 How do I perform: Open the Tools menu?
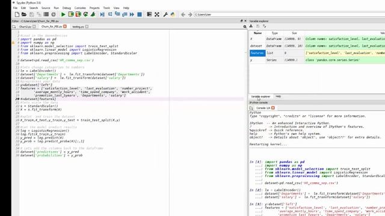(106, 8)
